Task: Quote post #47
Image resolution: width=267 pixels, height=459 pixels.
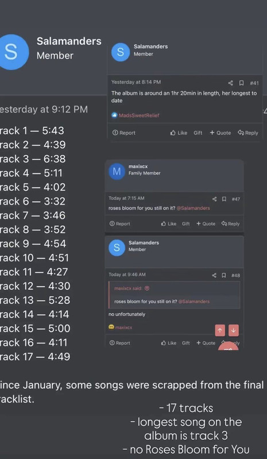Action: coord(206,223)
